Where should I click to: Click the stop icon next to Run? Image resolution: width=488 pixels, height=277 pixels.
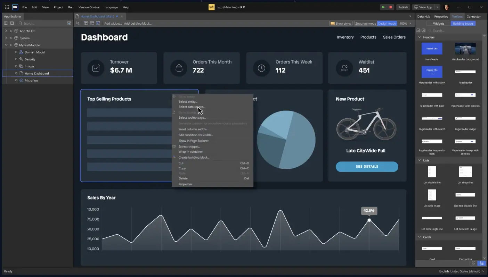click(391, 7)
